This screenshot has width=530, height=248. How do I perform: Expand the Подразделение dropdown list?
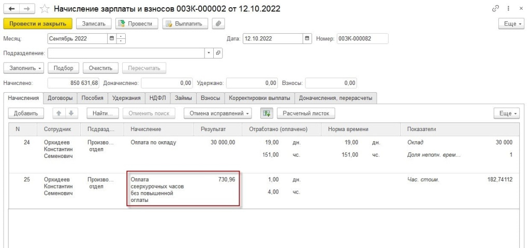click(209, 53)
